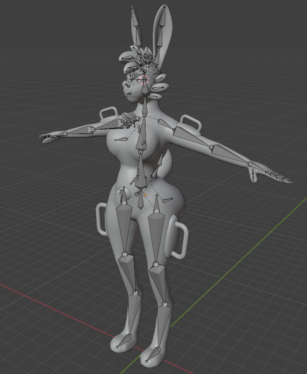Select the large chest spine bone
This screenshot has height=374, width=307.
(x=142, y=135)
